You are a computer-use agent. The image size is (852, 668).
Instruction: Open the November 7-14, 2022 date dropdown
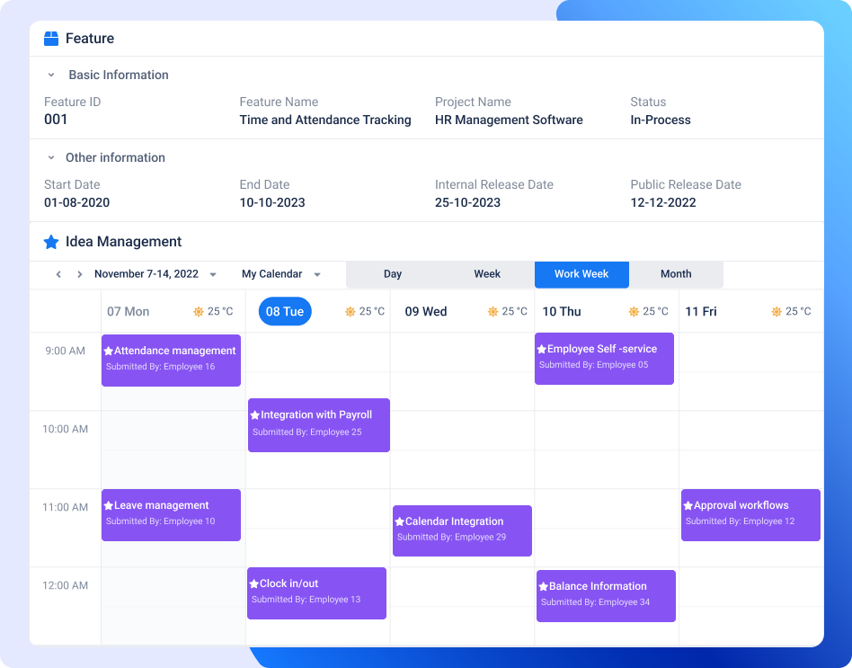[x=213, y=274]
